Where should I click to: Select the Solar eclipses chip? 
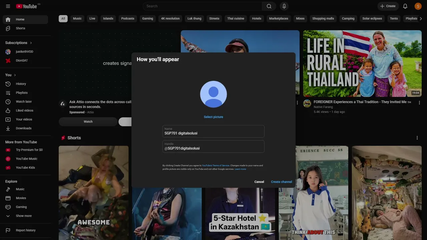tap(372, 19)
